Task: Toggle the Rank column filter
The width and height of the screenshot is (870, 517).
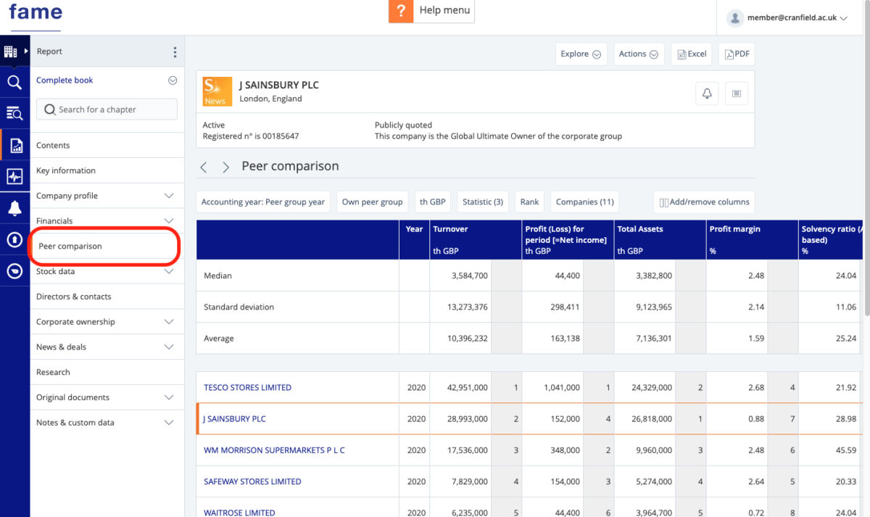Action: coord(529,202)
